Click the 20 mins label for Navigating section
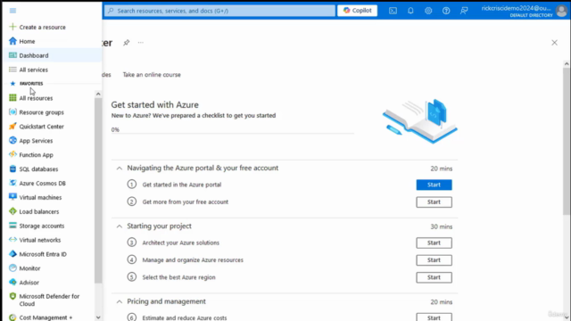Screen dimensions: 571x321 pos(442,169)
